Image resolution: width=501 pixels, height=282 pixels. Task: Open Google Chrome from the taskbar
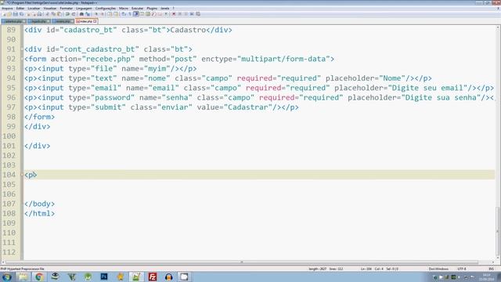(39, 277)
